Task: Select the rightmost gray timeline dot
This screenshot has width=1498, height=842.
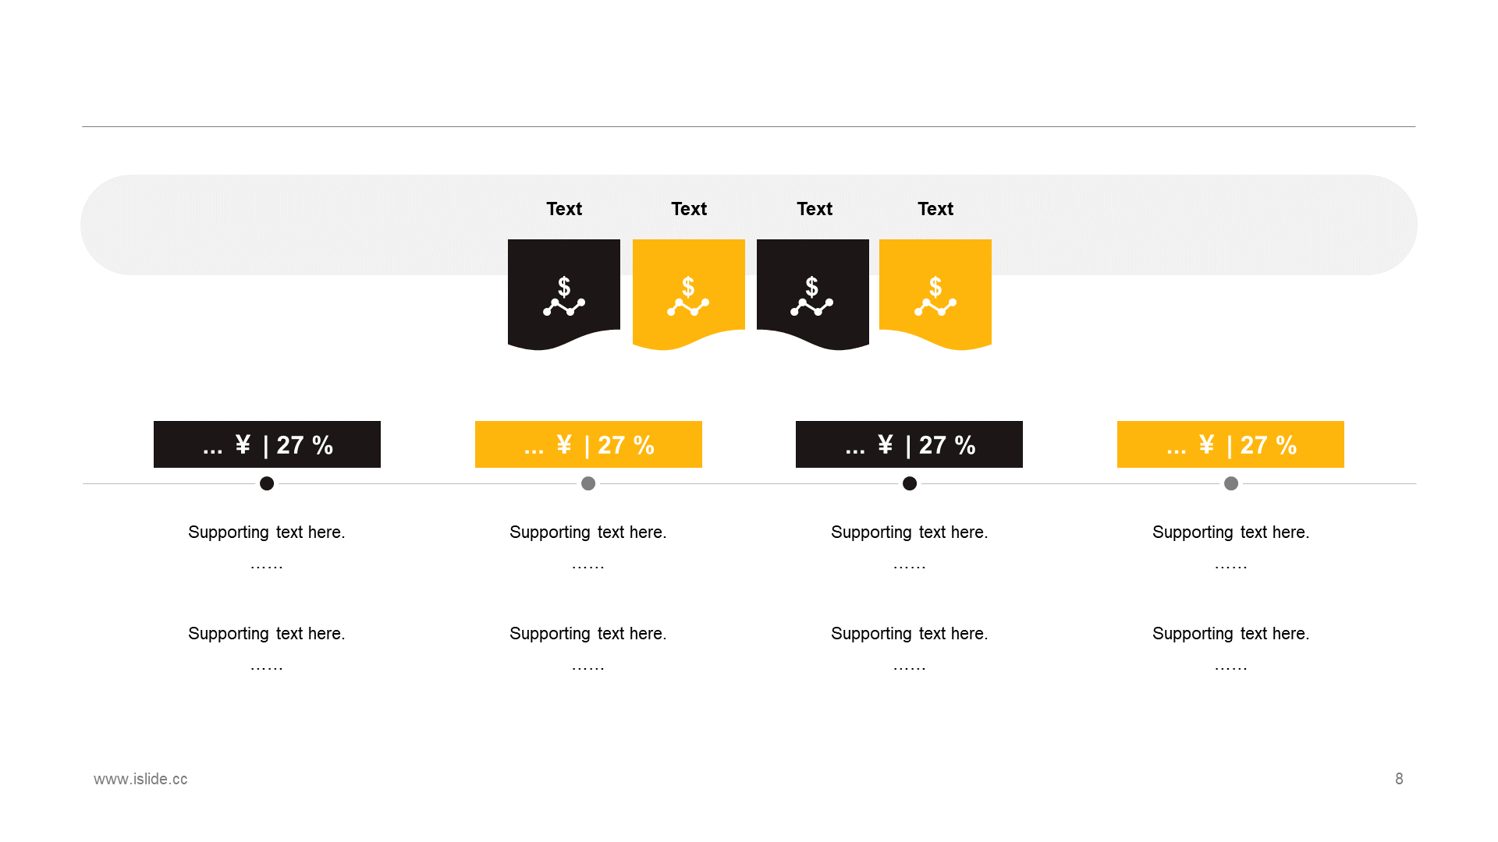Action: point(1231,483)
